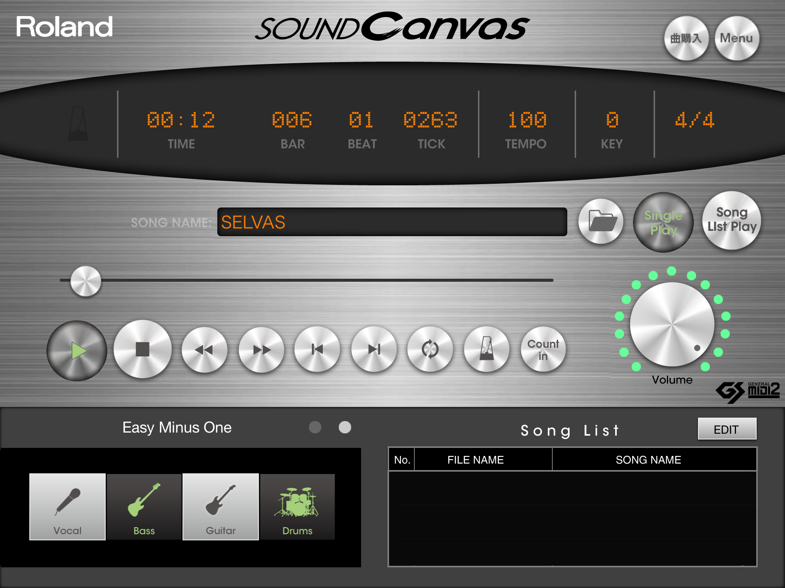Stop the song with the Stop button
The height and width of the screenshot is (588, 785).
coord(143,349)
